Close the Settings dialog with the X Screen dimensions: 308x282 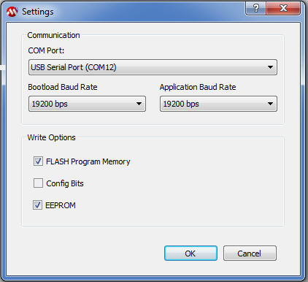click(x=283, y=8)
